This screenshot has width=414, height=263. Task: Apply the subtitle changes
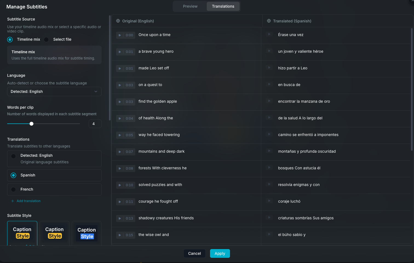220,253
